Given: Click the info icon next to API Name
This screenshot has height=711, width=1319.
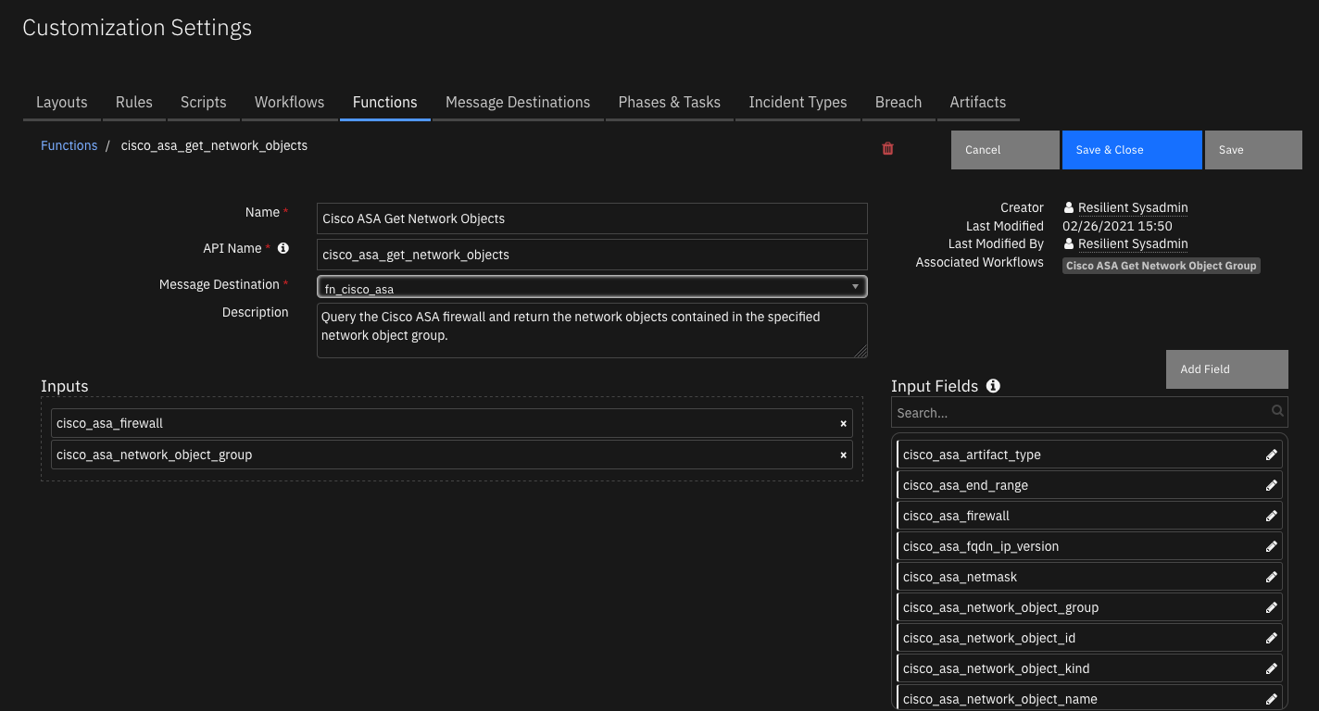Looking at the screenshot, I should pyautogui.click(x=283, y=248).
